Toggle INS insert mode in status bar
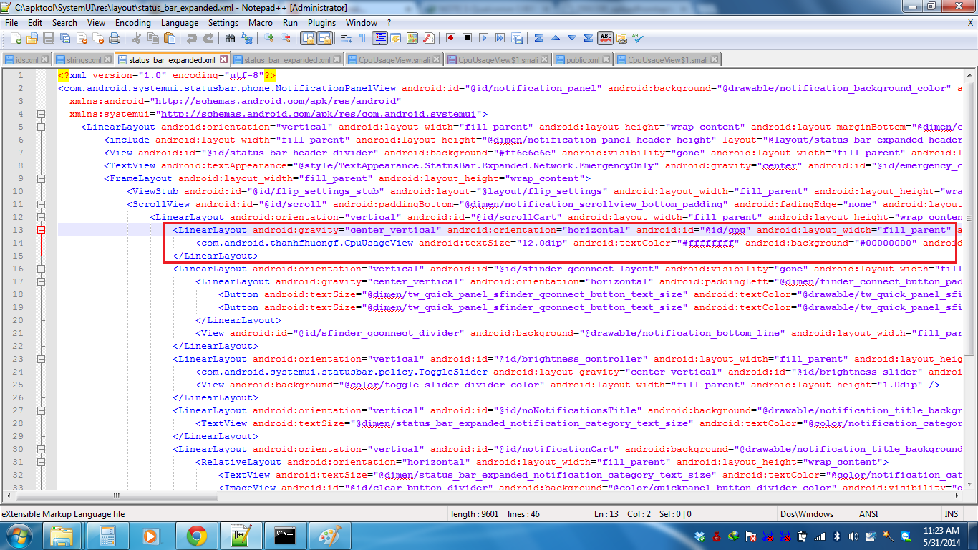 [x=951, y=514]
